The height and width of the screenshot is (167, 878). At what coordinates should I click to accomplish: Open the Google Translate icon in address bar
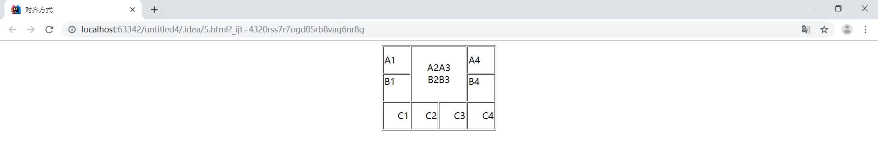click(x=806, y=30)
